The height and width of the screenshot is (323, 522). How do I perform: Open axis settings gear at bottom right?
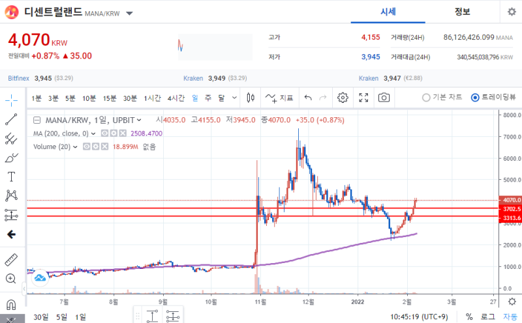[512, 302]
